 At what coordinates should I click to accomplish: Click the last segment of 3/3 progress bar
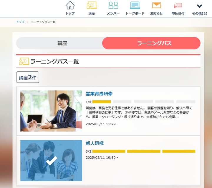179,151
